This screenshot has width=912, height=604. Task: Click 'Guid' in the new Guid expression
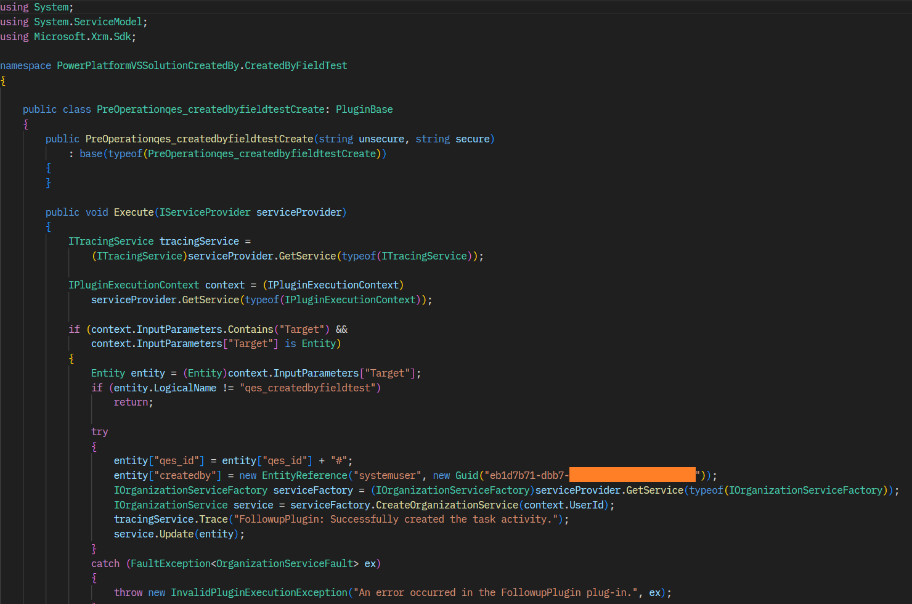466,476
